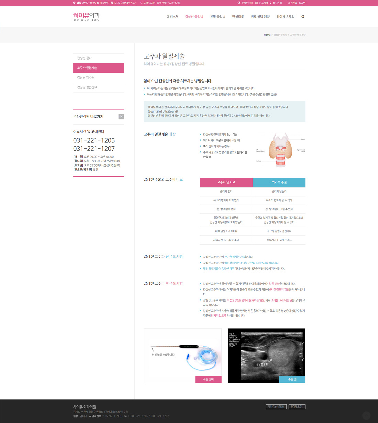378x423 pixels.
Task: Click the GO button for 온라인상담 바로가기
Action: pyautogui.click(x=121, y=117)
